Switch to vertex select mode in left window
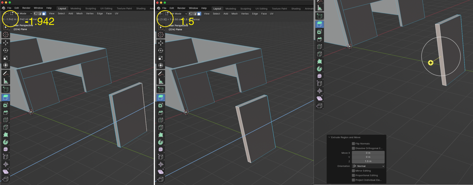 36,13
